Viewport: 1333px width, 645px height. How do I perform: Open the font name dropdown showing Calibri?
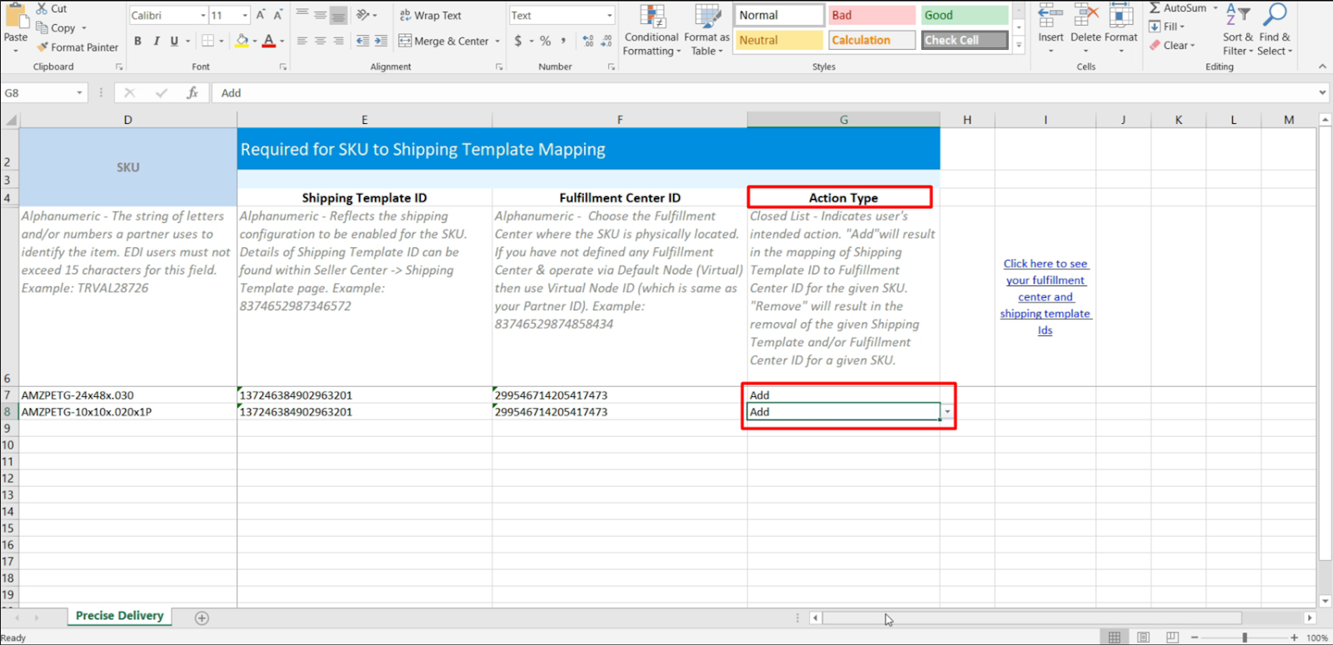pyautogui.click(x=203, y=15)
